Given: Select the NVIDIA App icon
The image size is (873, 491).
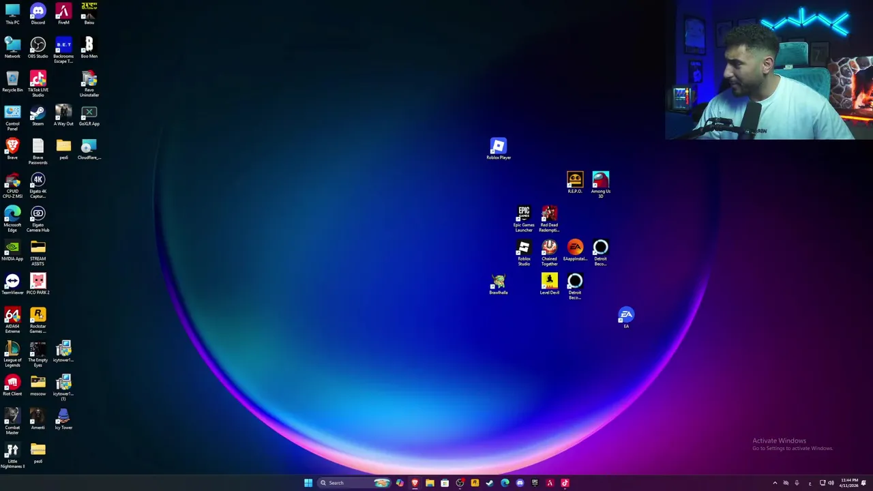Looking at the screenshot, I should click(x=12, y=250).
